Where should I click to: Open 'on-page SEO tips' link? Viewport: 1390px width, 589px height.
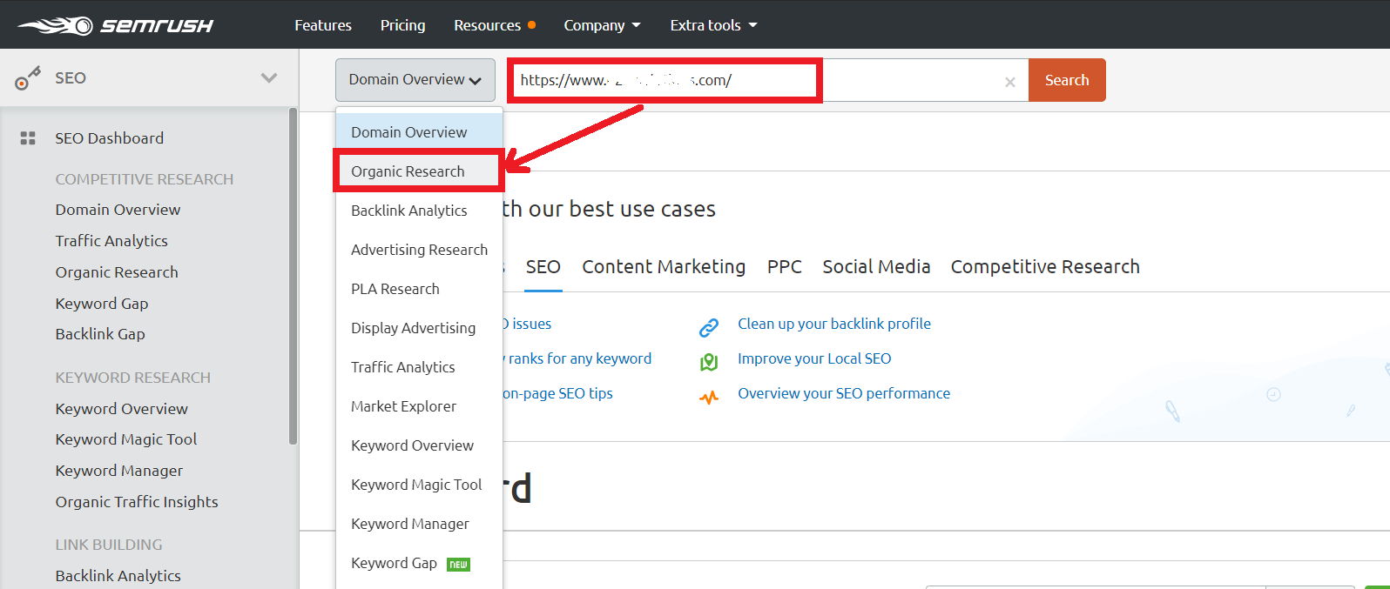point(557,393)
